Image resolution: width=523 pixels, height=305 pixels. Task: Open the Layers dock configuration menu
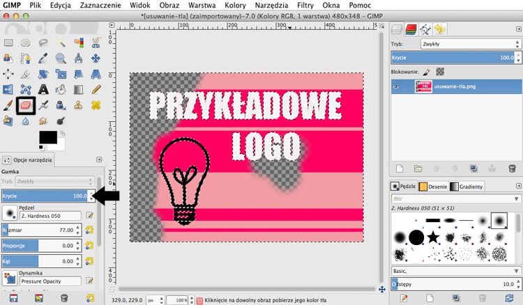[x=519, y=29]
